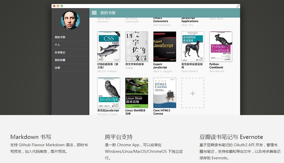Click the Expert JavaScript title text
Screen dimensions: 284x163
click(160, 66)
